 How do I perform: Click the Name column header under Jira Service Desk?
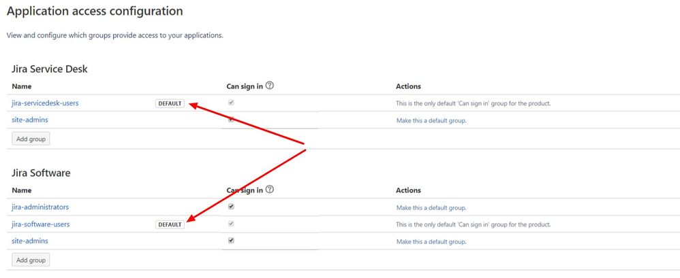click(x=22, y=86)
